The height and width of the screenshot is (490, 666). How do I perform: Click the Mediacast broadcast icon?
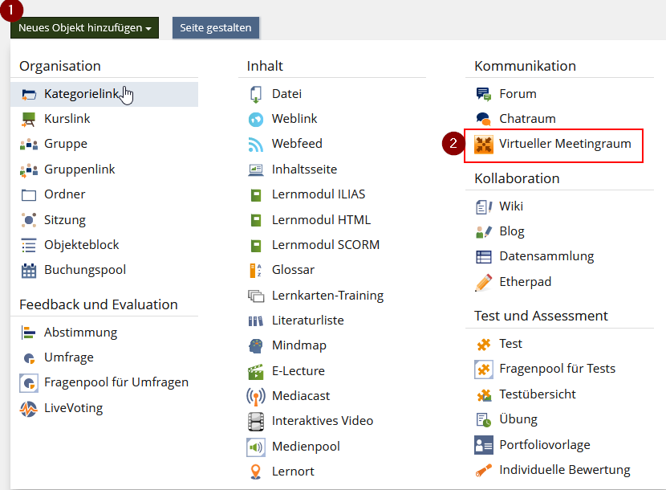coord(256,396)
